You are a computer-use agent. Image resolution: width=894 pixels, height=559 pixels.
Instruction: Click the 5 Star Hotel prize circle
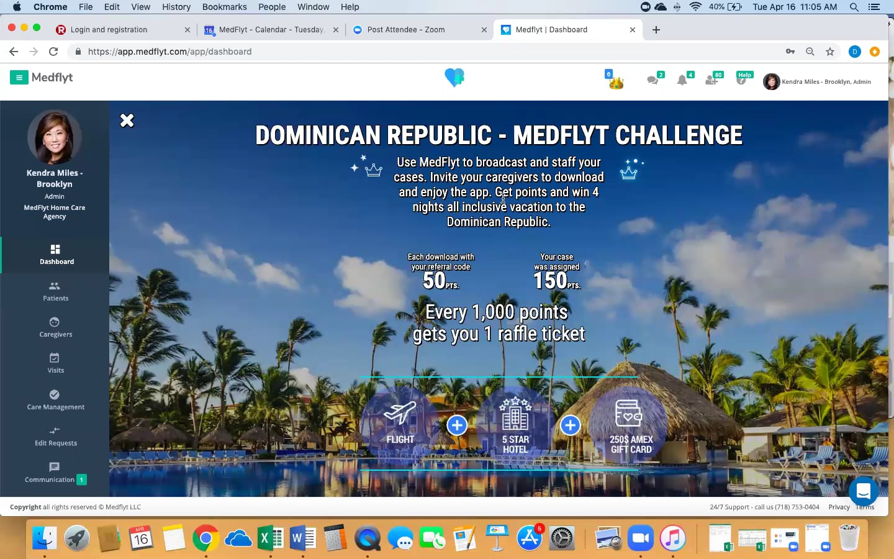pos(515,425)
